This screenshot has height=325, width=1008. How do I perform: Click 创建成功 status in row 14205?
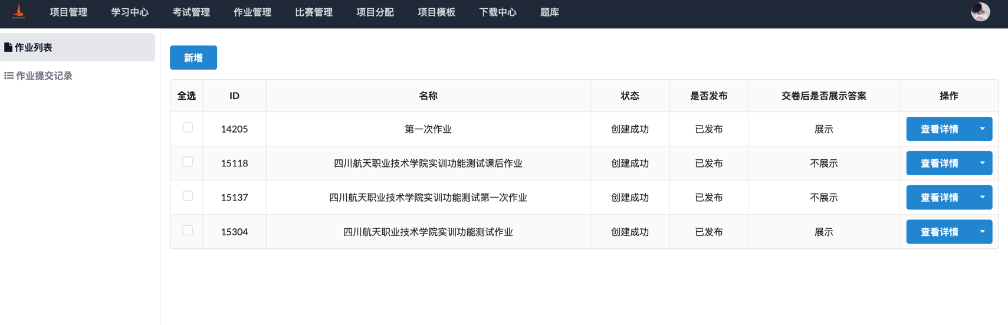pos(630,129)
